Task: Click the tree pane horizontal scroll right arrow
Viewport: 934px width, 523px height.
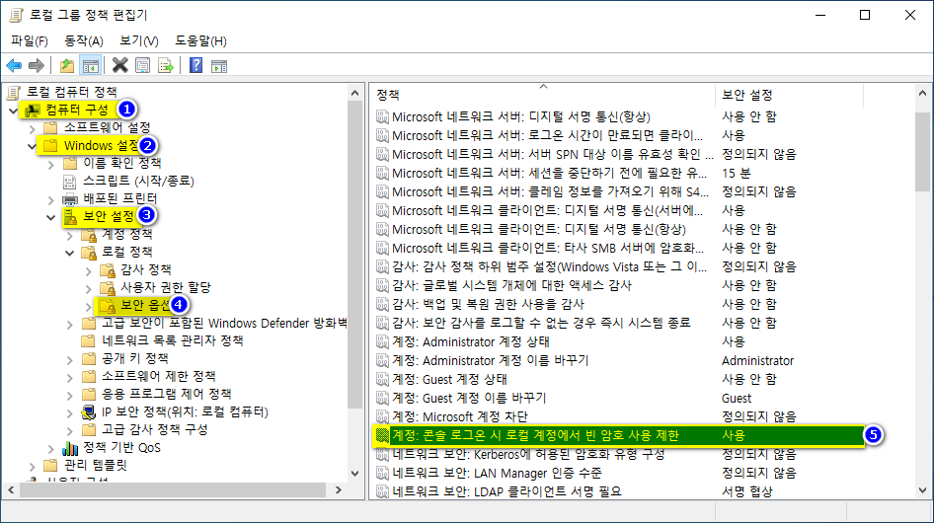Action: [x=339, y=490]
